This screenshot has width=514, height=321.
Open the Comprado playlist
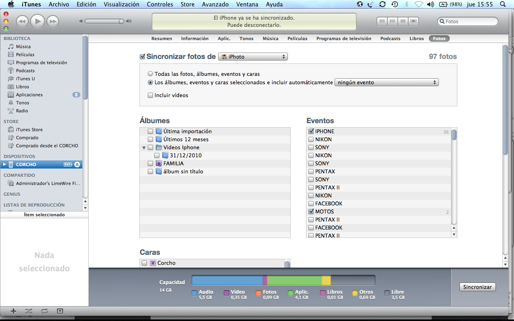point(27,138)
